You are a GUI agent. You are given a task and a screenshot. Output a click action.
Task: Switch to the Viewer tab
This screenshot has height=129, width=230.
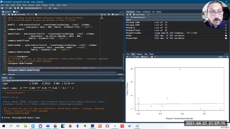[x=151, y=54]
